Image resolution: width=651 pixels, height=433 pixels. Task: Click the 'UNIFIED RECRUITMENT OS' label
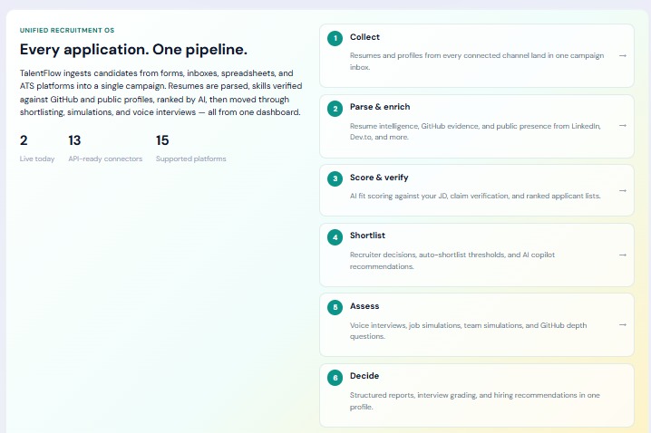67,30
